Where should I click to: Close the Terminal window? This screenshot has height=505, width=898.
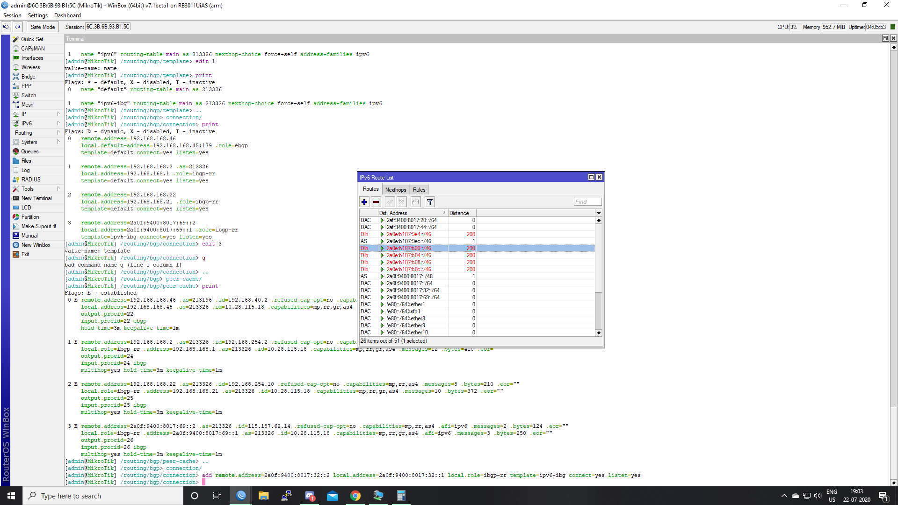coord(893,38)
